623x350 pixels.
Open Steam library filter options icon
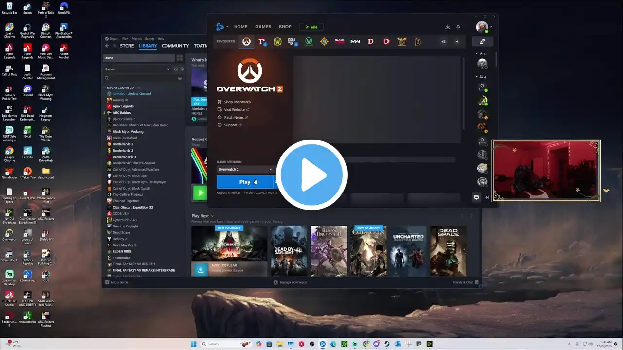(x=180, y=78)
